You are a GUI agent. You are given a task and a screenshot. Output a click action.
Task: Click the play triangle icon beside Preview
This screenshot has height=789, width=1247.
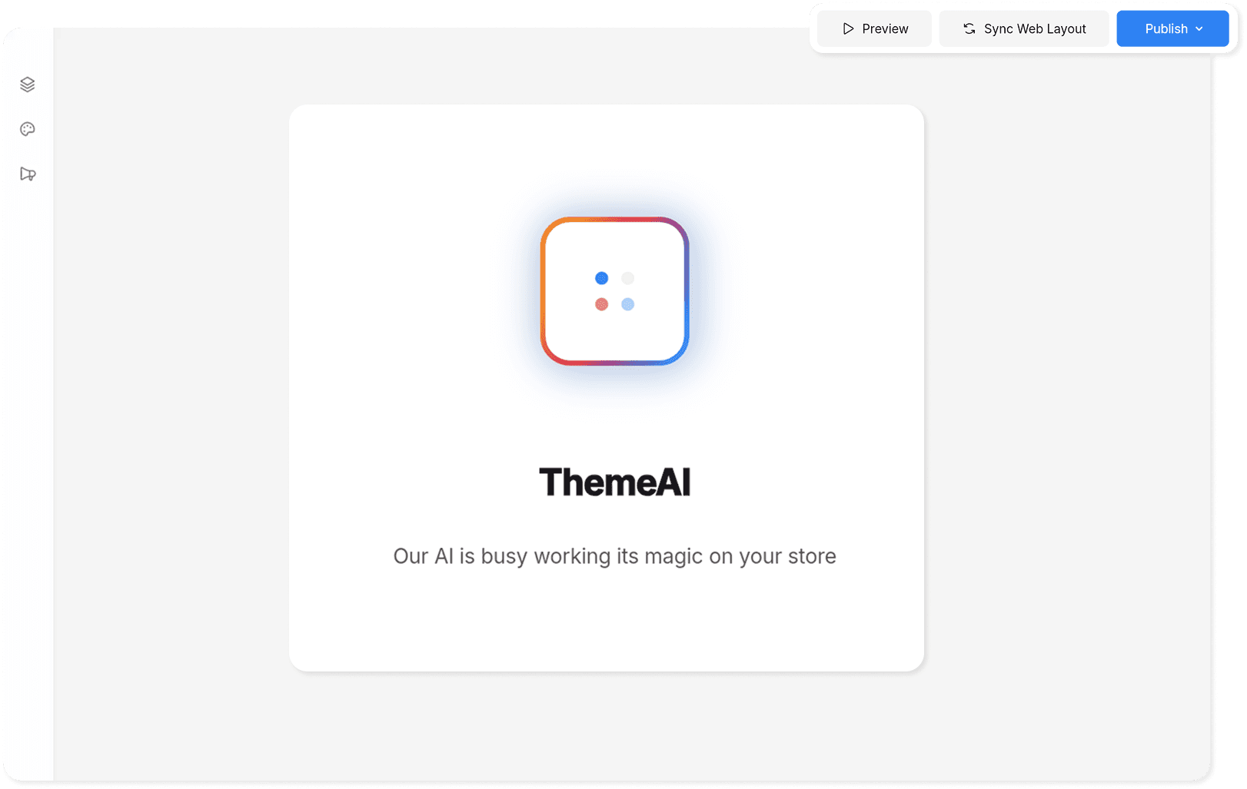click(x=848, y=28)
